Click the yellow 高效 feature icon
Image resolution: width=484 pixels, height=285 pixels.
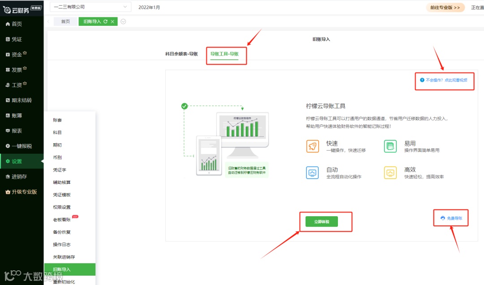tap(390, 173)
